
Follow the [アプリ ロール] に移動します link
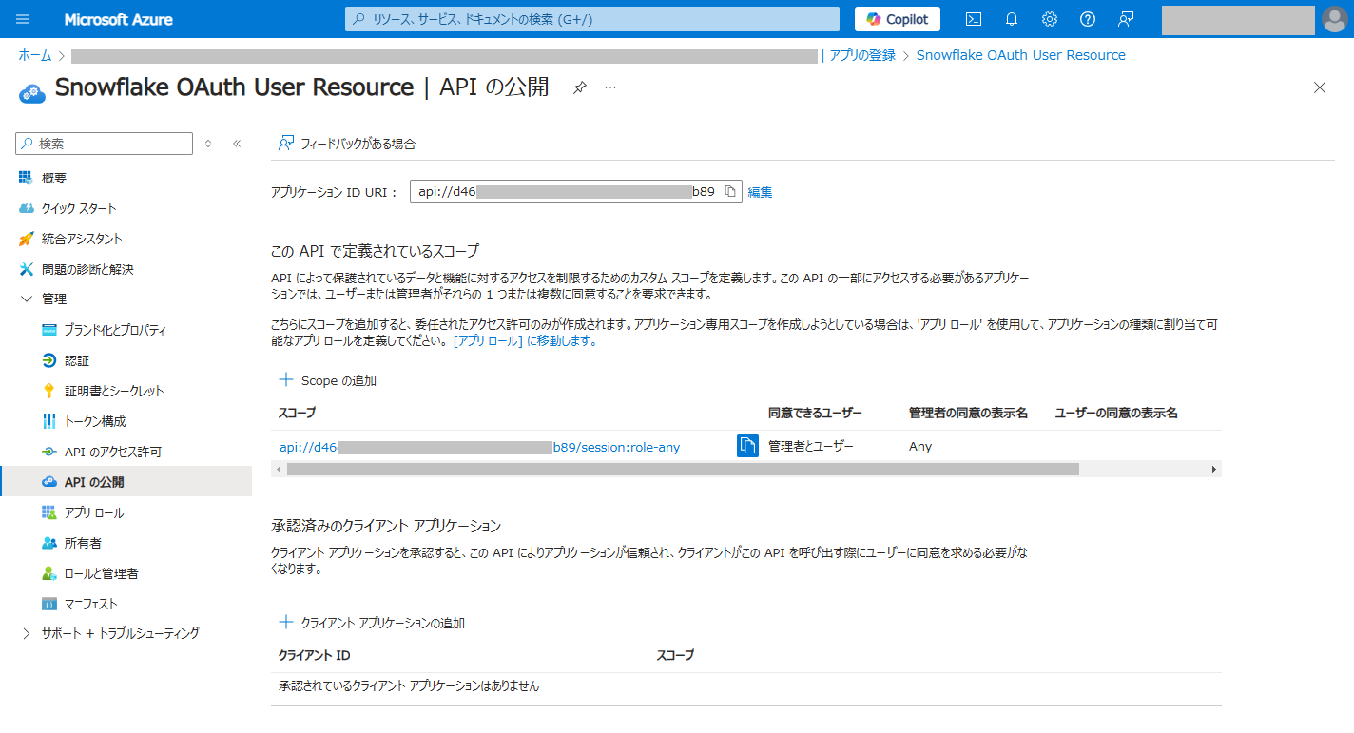(525, 340)
